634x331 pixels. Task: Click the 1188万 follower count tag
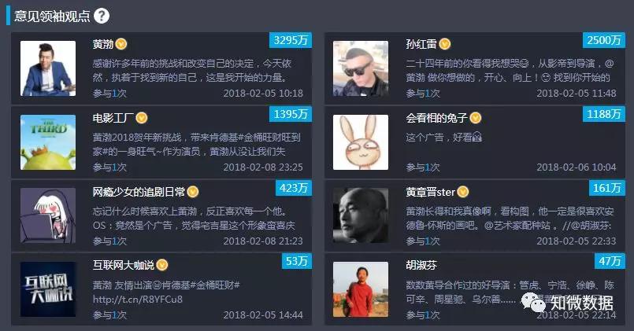603,114
